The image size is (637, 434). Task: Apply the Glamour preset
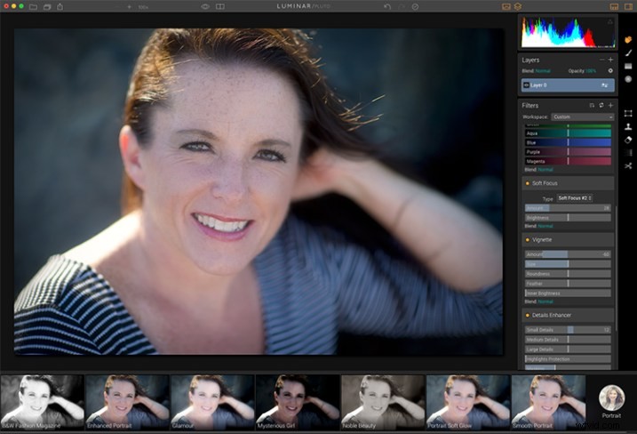pyautogui.click(x=212, y=402)
